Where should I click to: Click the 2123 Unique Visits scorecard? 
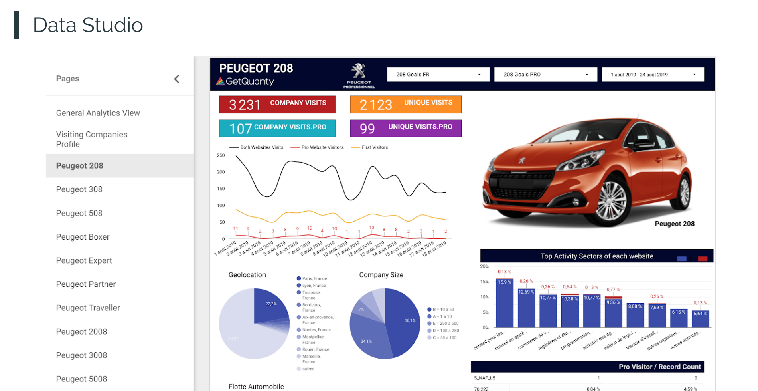(405, 104)
